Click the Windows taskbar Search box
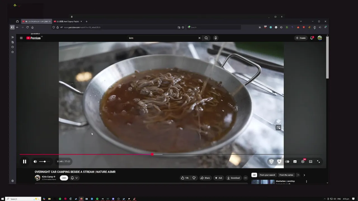The image size is (358, 201). (23, 199)
